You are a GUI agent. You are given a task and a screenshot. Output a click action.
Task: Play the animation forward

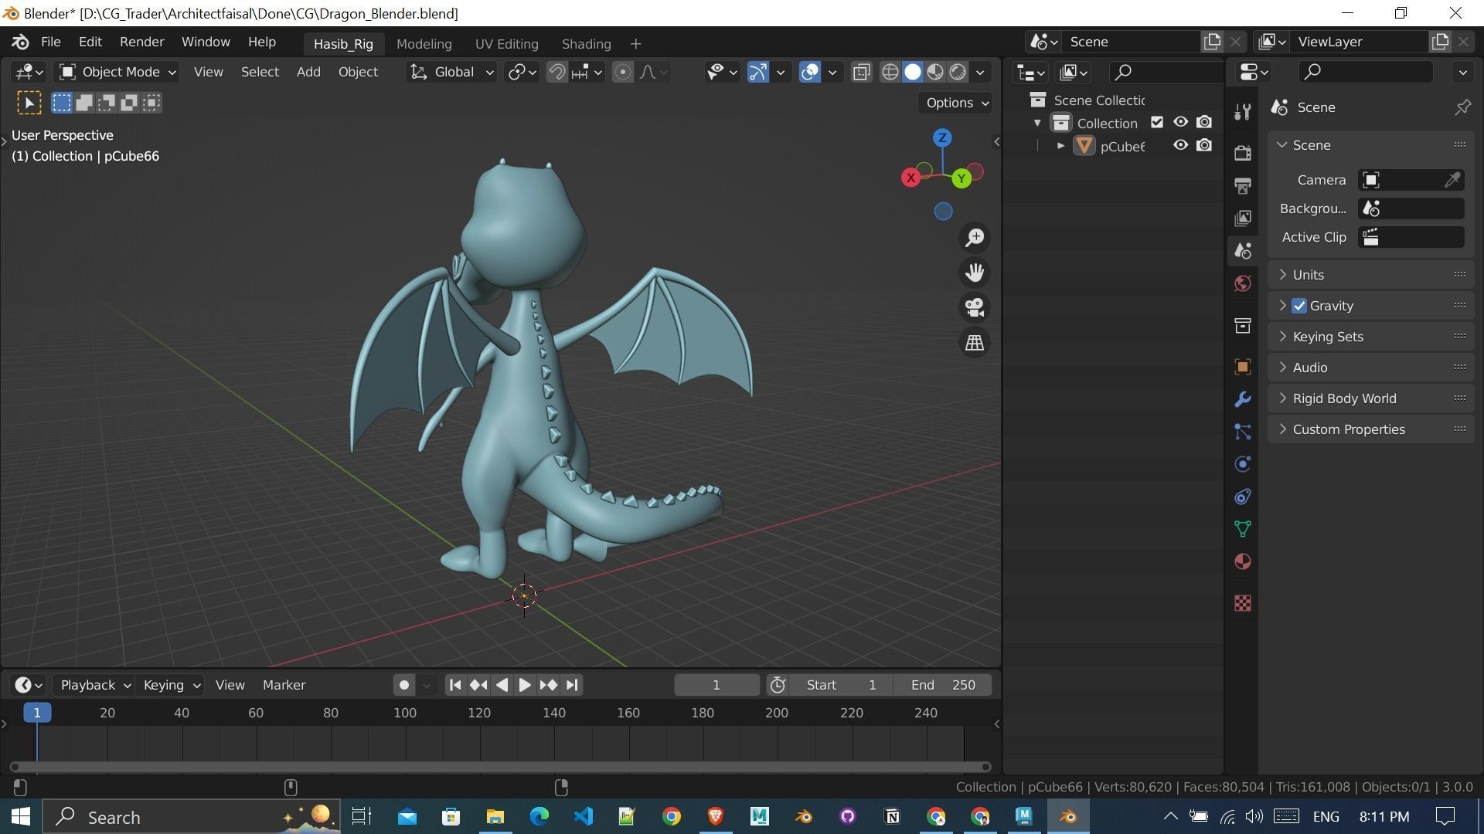(x=524, y=685)
